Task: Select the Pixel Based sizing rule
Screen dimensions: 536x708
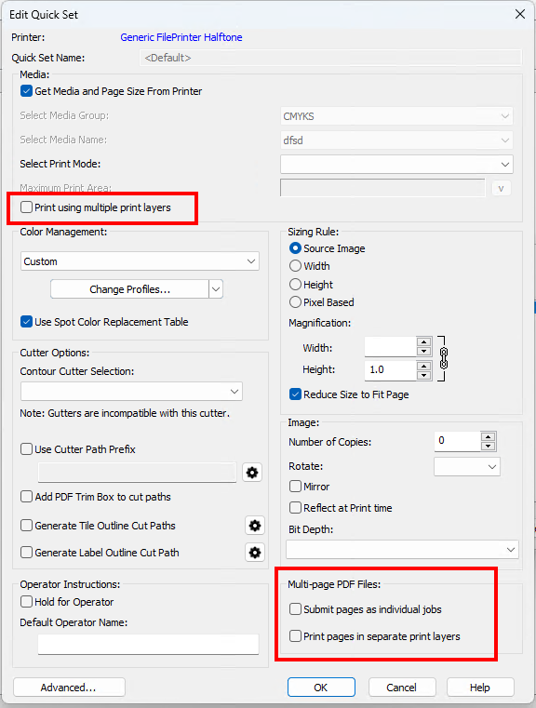Action: [x=295, y=302]
